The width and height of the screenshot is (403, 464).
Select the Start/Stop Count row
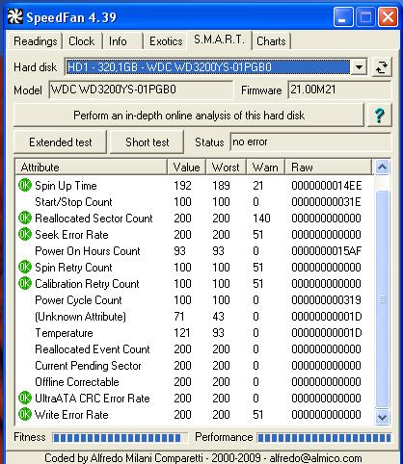pyautogui.click(x=195, y=202)
